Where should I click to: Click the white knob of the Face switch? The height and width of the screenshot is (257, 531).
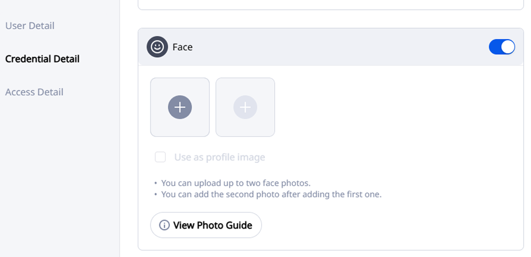click(508, 47)
